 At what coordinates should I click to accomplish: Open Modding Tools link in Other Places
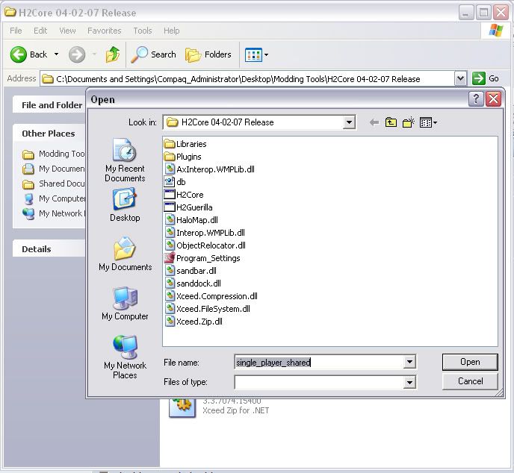coord(54,154)
